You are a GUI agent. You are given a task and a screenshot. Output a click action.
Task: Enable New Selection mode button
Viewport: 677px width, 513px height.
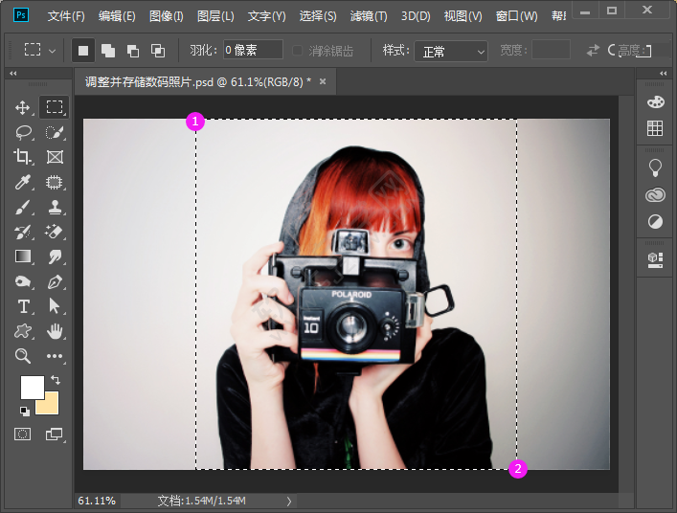pyautogui.click(x=83, y=50)
